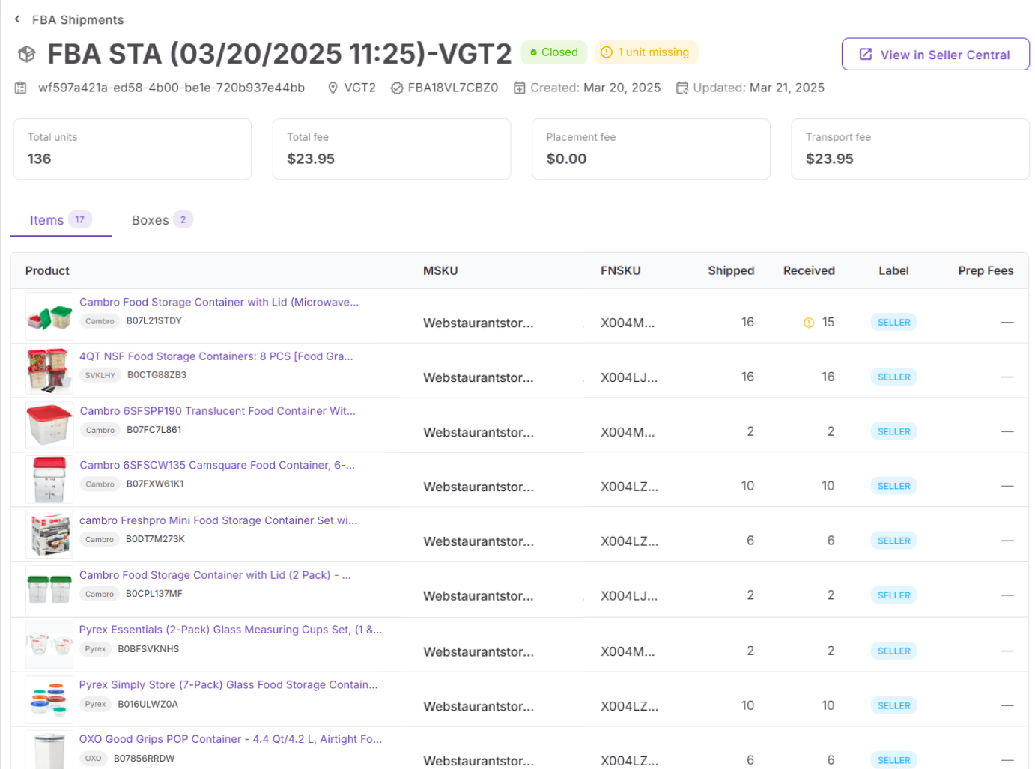Click the Cambro 6SFSPP190 container thumbnail
This screenshot has height=769, width=1035.
pos(49,425)
